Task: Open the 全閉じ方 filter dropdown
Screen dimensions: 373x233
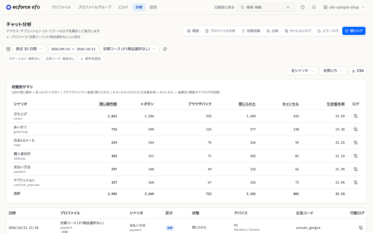Action: pos(333,71)
